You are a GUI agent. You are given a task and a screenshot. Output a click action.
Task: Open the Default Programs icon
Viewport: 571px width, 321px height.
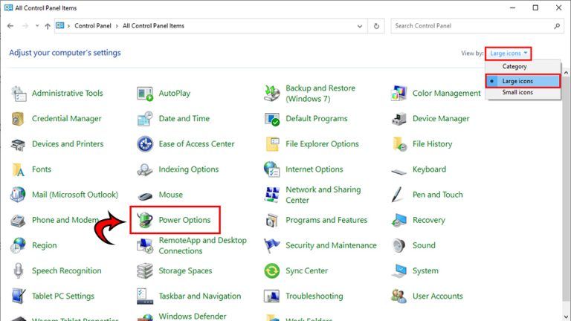[x=271, y=119]
